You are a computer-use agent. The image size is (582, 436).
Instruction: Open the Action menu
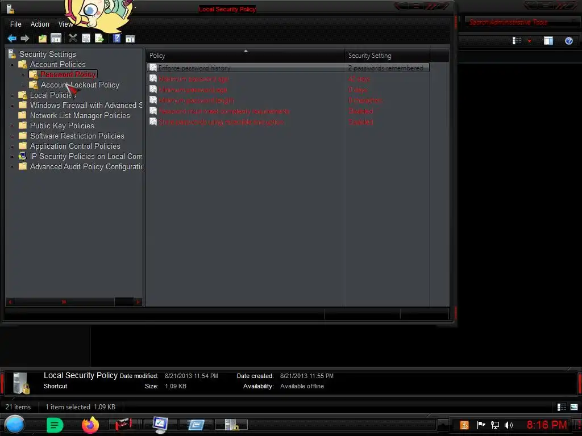[40, 24]
